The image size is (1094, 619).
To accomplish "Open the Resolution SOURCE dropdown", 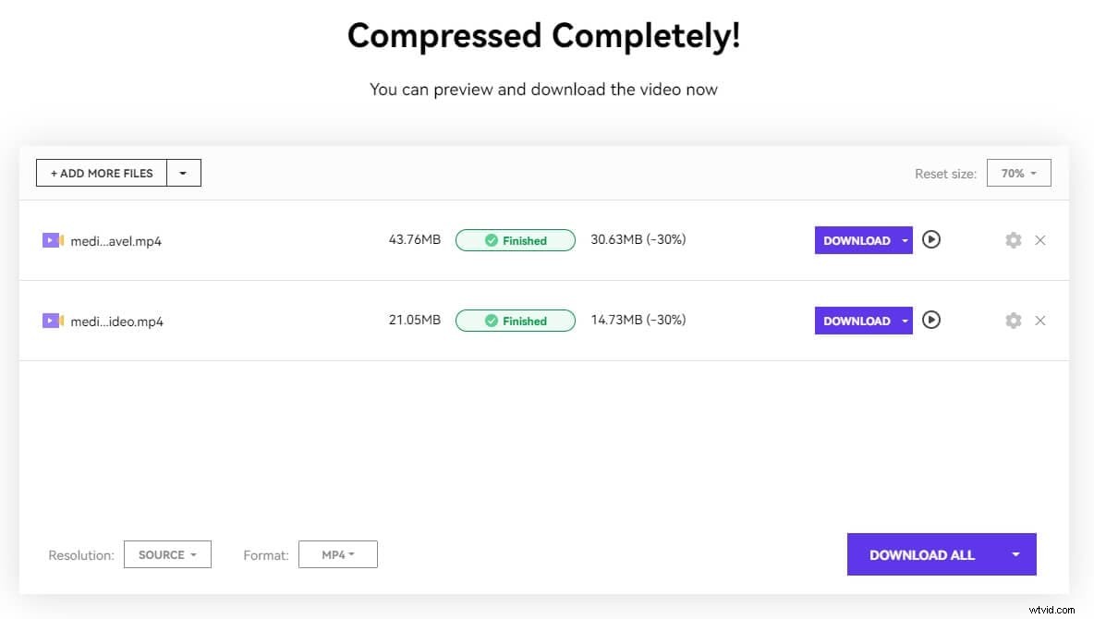I will tap(167, 554).
